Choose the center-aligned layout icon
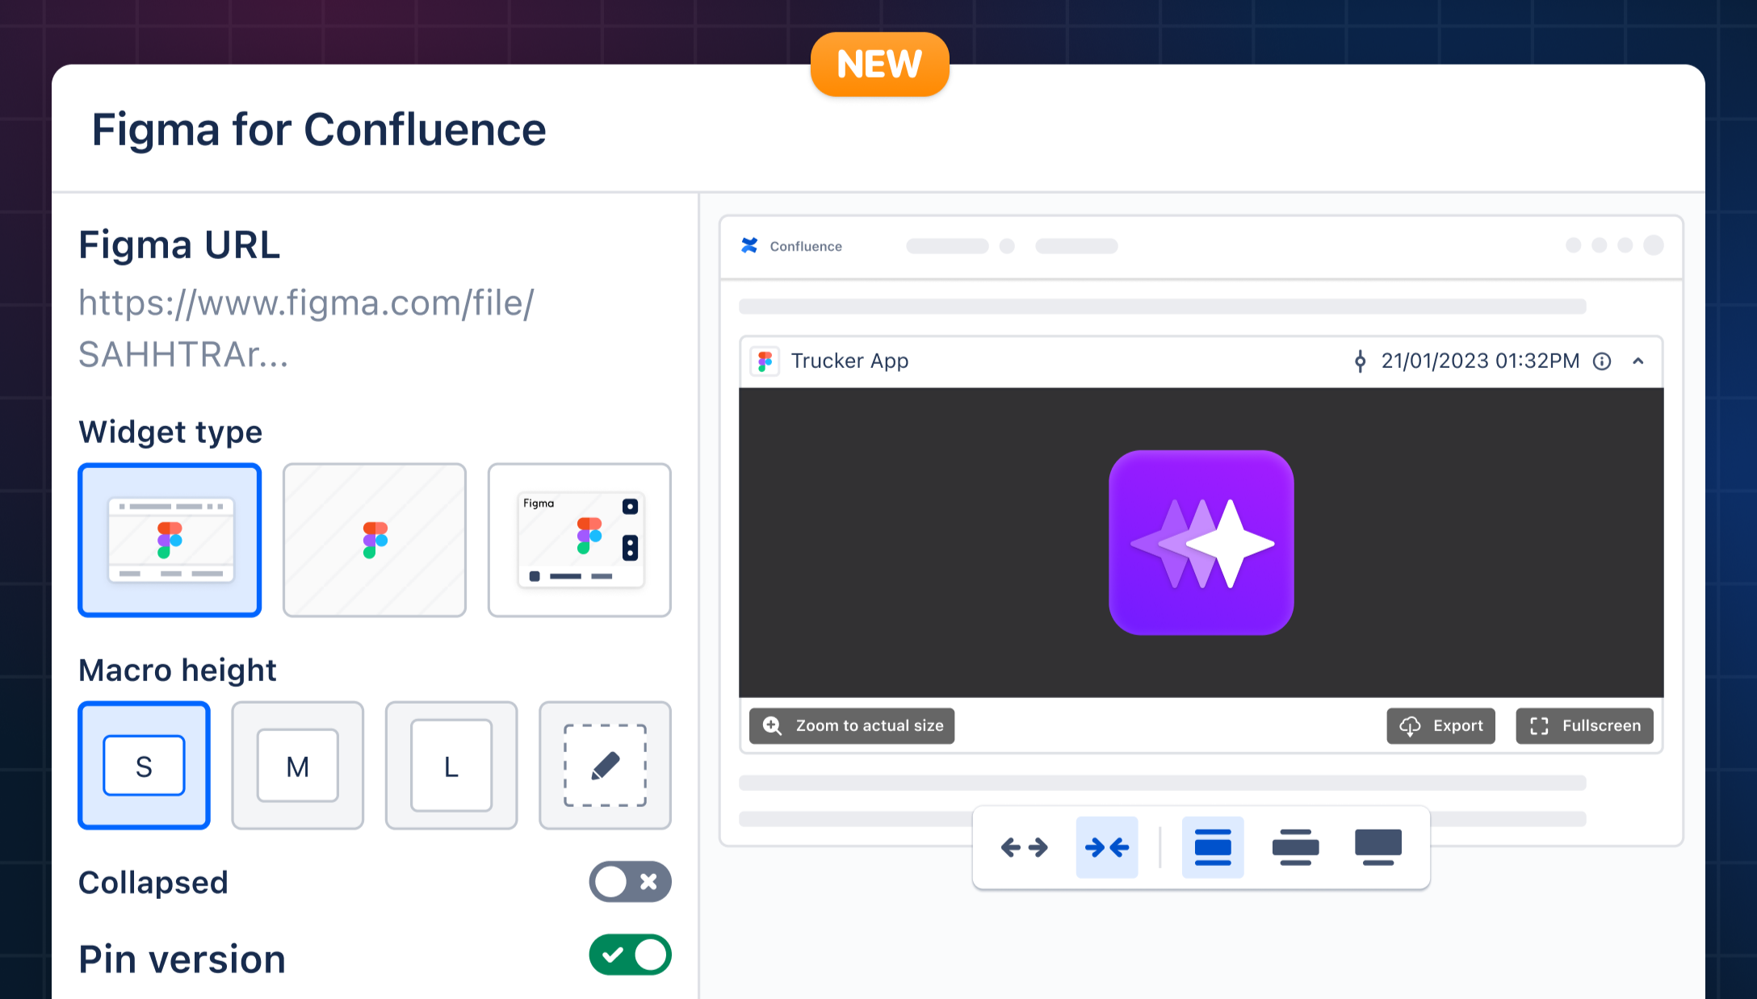The image size is (1757, 999). point(1213,847)
